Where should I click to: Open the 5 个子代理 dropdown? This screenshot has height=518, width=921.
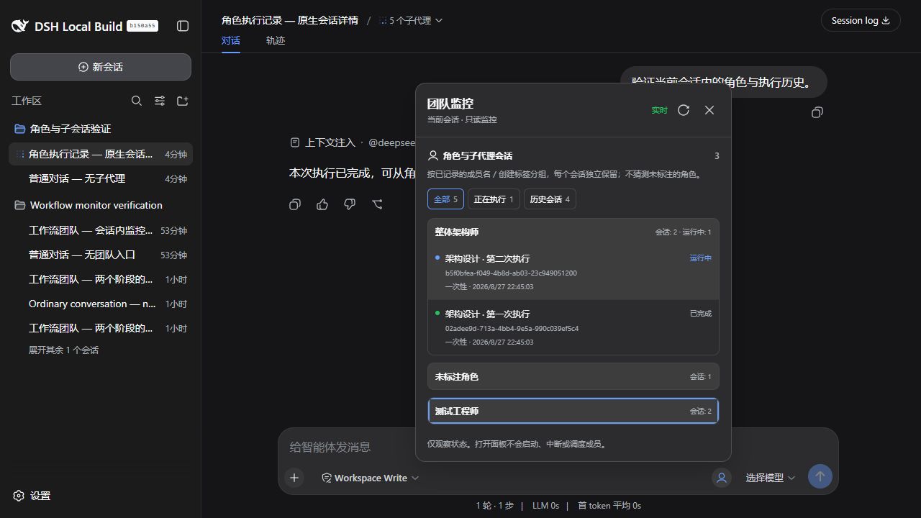pyautogui.click(x=411, y=21)
